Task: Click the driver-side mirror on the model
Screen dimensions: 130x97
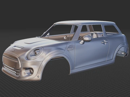Action: coord(86,39)
